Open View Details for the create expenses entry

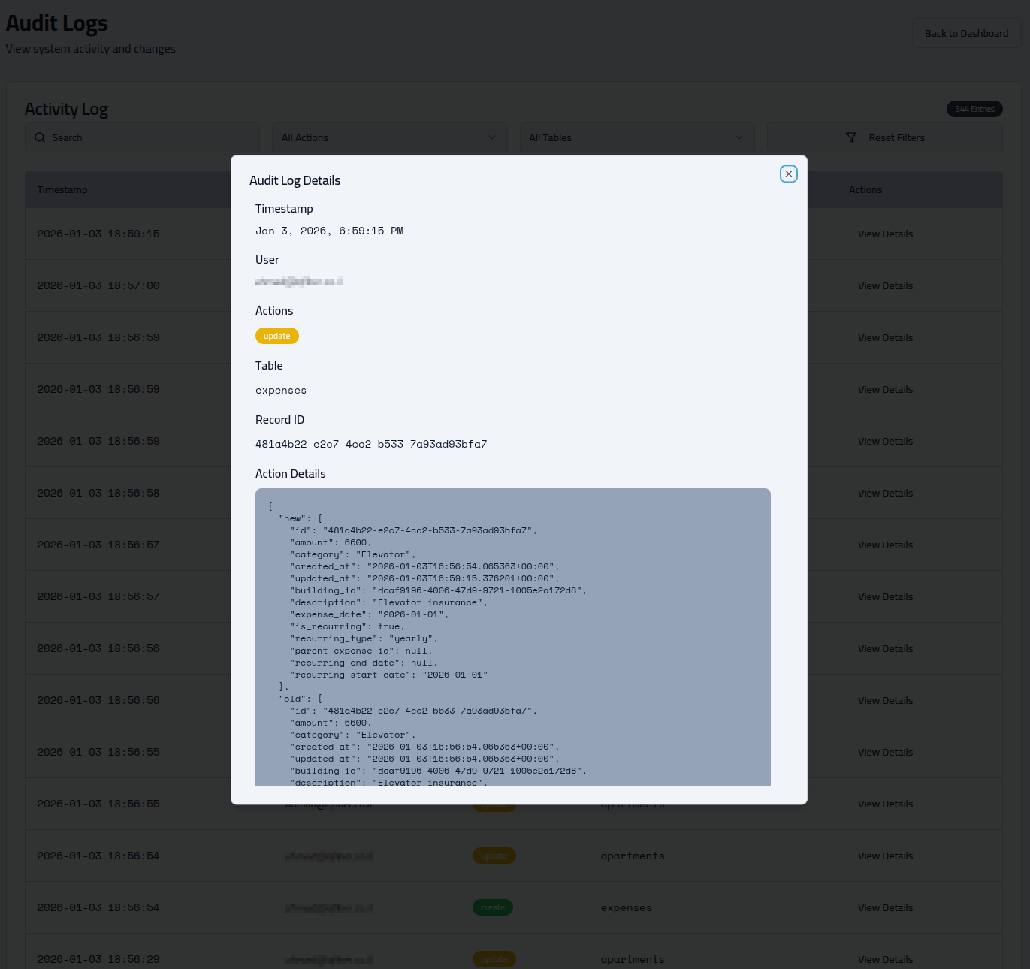[x=885, y=908]
